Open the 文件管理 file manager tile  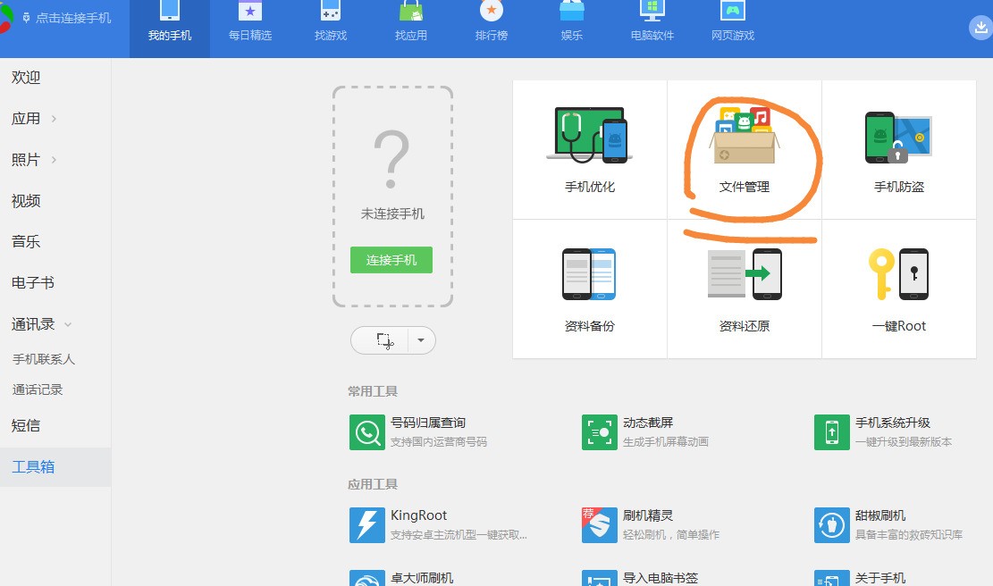(x=745, y=150)
